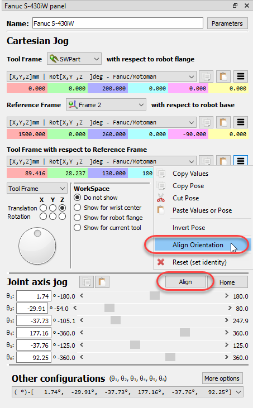Close the Fanuc S-430iW panel

pyautogui.click(x=246, y=6)
